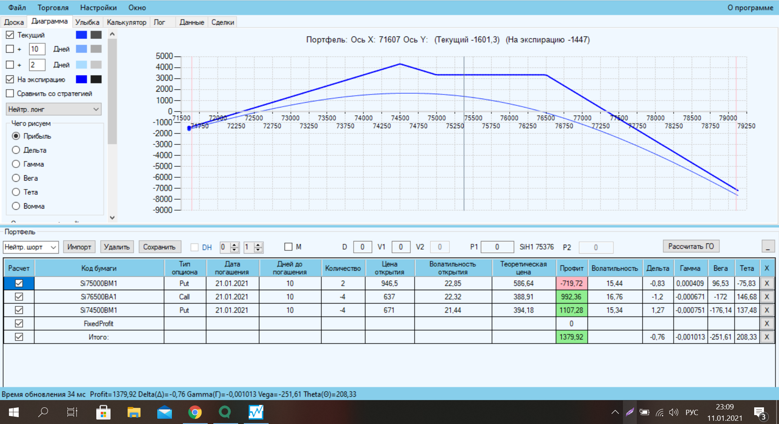Click the Импорт button

click(79, 247)
